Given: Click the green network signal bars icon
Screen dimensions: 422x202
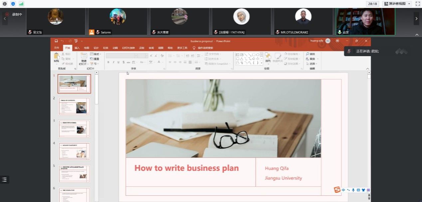Looking at the screenshot, I should coord(21,4).
